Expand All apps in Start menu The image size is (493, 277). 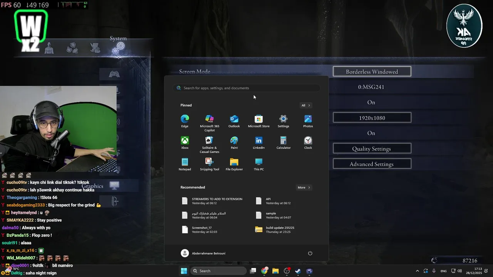(306, 105)
